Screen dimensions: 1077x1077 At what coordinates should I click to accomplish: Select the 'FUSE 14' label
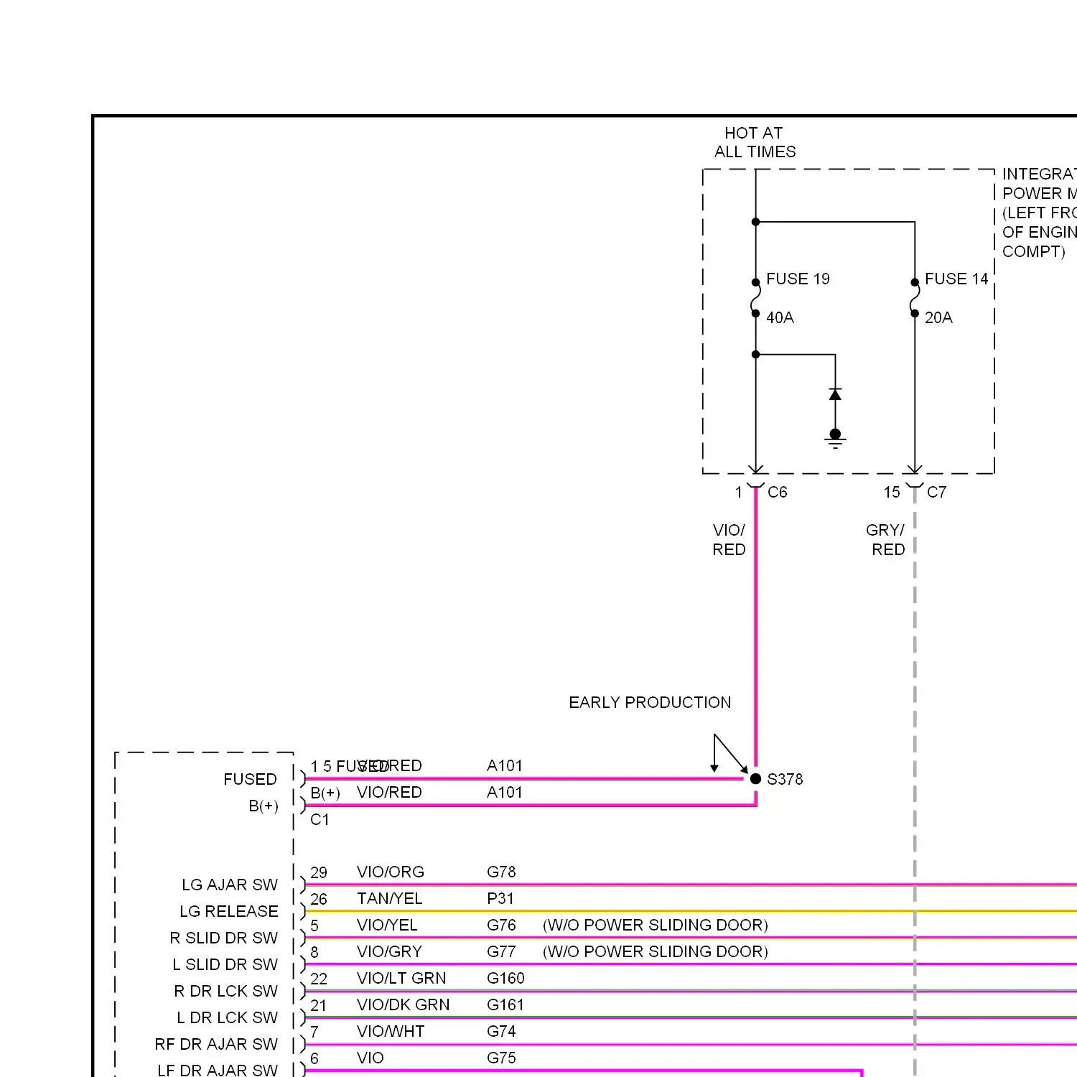tap(956, 279)
